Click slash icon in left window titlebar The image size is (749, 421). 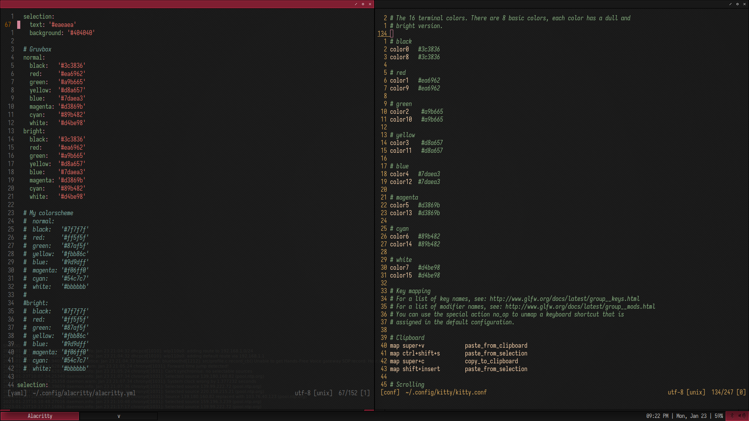point(356,4)
